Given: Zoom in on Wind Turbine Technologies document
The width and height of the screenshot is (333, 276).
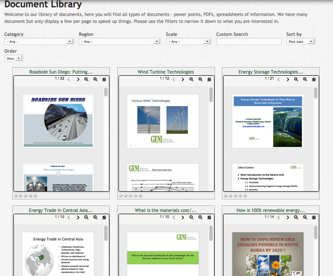Looking at the screenshot, I should click(200, 80).
